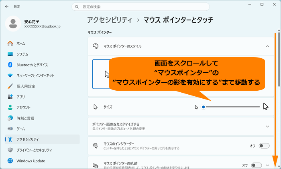This screenshot has width=281, height=169.
Task: Go to ゲーム settings
Action: click(42, 129)
